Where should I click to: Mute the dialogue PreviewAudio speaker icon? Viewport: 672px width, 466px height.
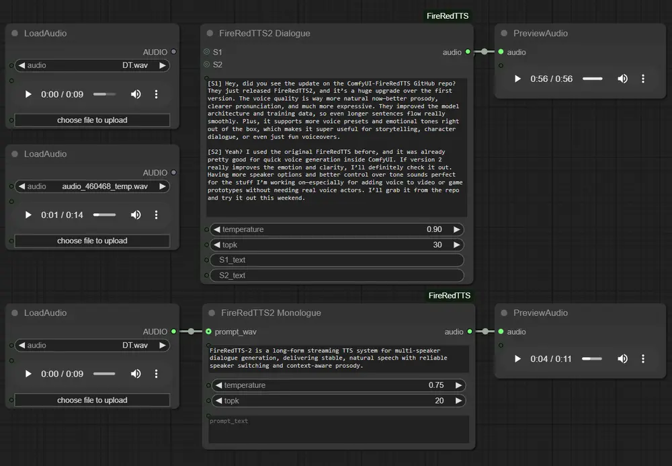click(x=622, y=79)
